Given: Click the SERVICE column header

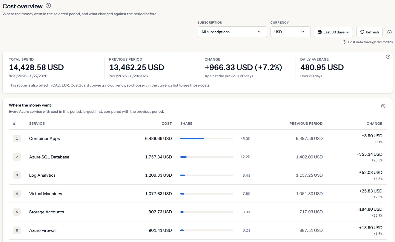Looking at the screenshot, I should [x=37, y=124].
